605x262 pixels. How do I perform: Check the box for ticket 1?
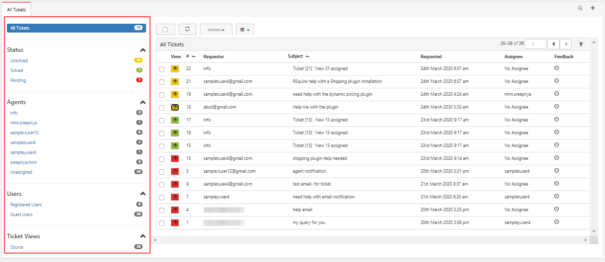161,223
